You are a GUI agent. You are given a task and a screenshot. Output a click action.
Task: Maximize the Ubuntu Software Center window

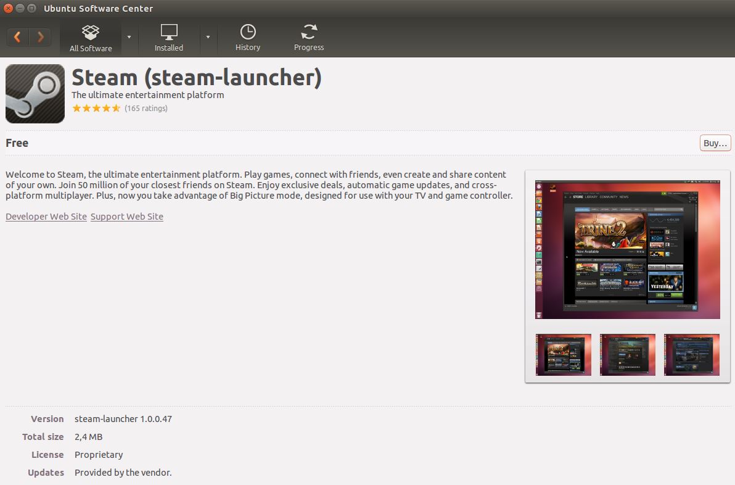31,8
